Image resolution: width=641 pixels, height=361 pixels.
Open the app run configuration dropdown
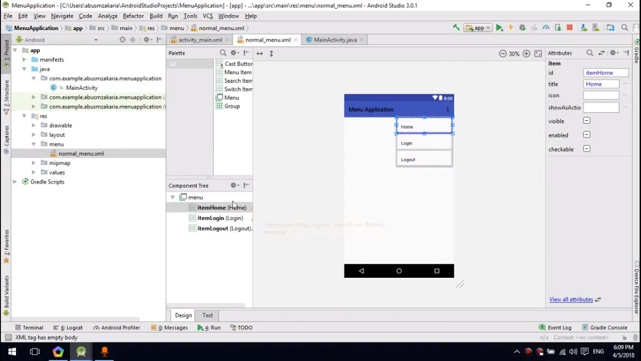click(478, 28)
